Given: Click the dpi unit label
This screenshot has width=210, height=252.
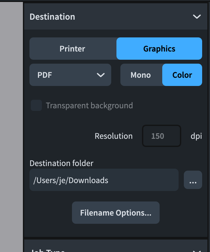Looking at the screenshot, I should pos(196,136).
